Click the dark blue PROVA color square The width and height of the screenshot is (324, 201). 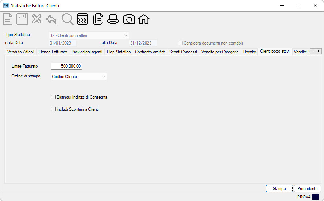pyautogui.click(x=316, y=197)
